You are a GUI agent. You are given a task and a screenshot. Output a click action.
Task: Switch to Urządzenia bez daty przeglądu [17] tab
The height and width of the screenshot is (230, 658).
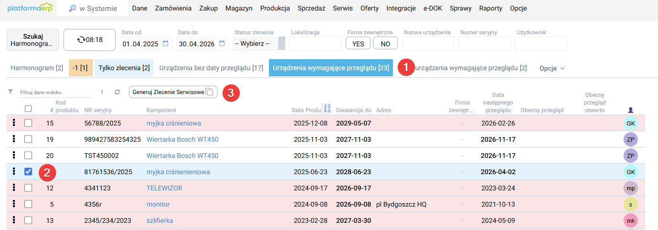[x=211, y=68]
